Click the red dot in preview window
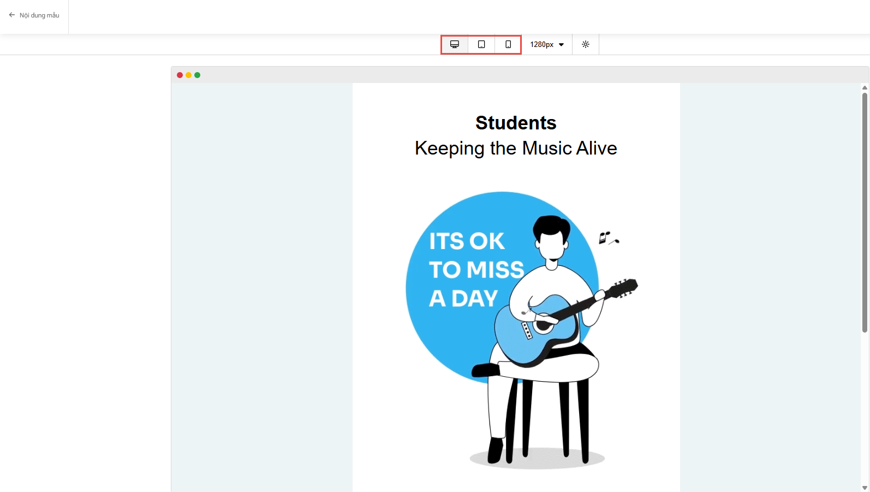Viewport: 870px width, 492px height. click(180, 75)
